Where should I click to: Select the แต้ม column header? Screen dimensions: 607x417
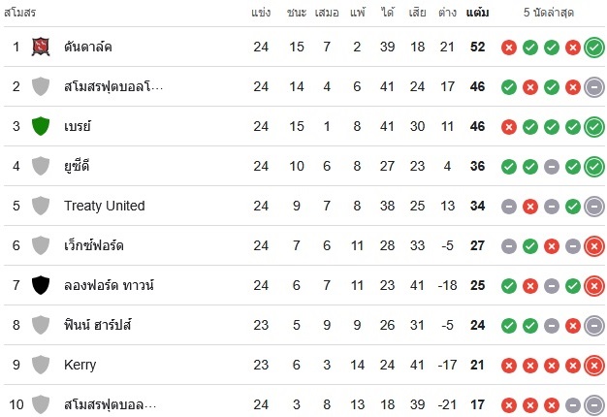(477, 13)
